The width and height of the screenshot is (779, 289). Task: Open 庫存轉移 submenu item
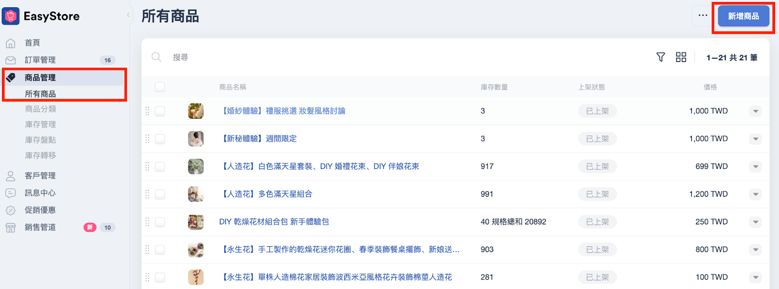pyautogui.click(x=40, y=155)
